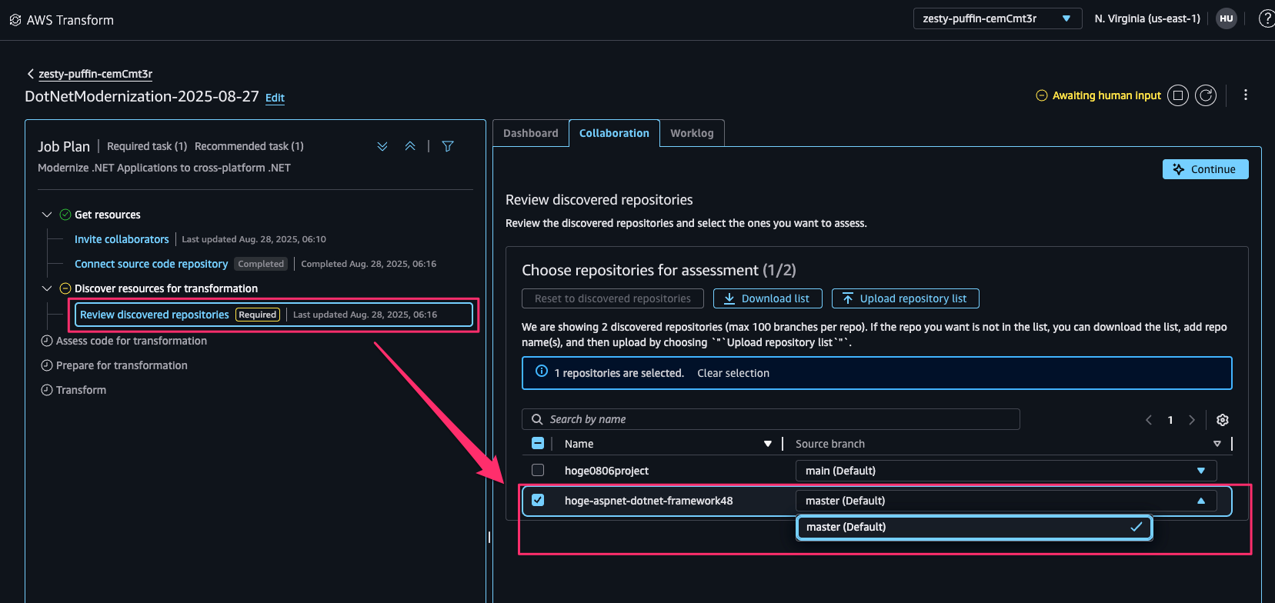Open table preferences gear icon
The height and width of the screenshot is (603, 1275).
pos(1223,420)
